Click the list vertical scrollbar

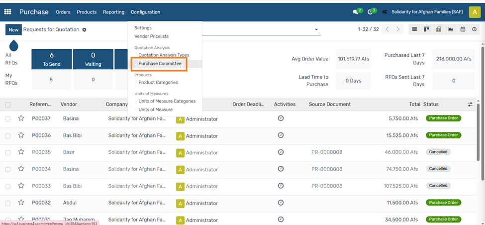point(478,132)
